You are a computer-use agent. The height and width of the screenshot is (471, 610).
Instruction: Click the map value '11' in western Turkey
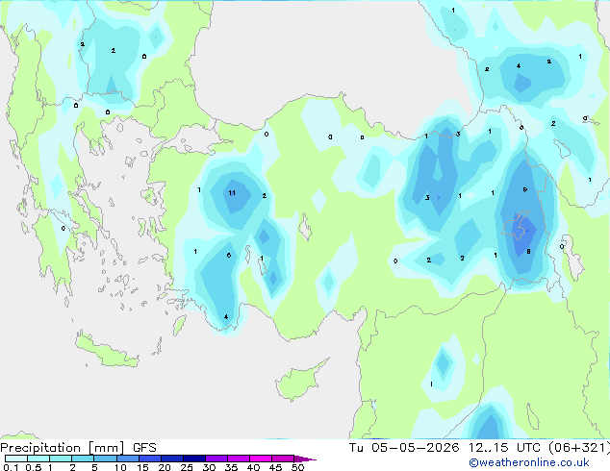232,193
